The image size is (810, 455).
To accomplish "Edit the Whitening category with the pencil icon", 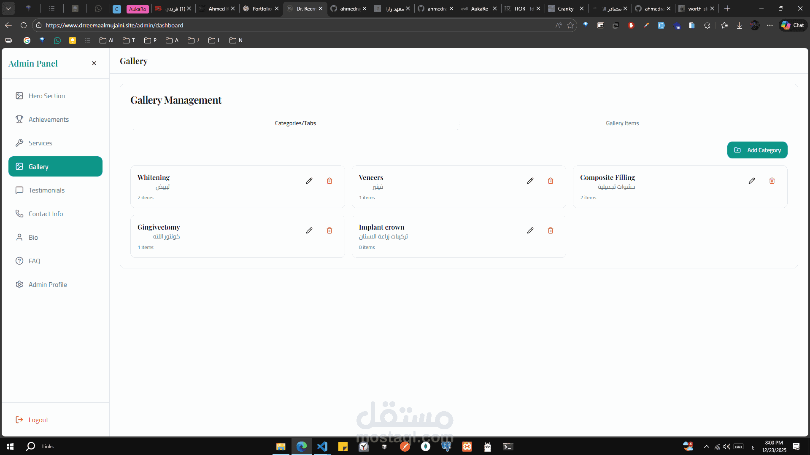I will click(x=309, y=181).
